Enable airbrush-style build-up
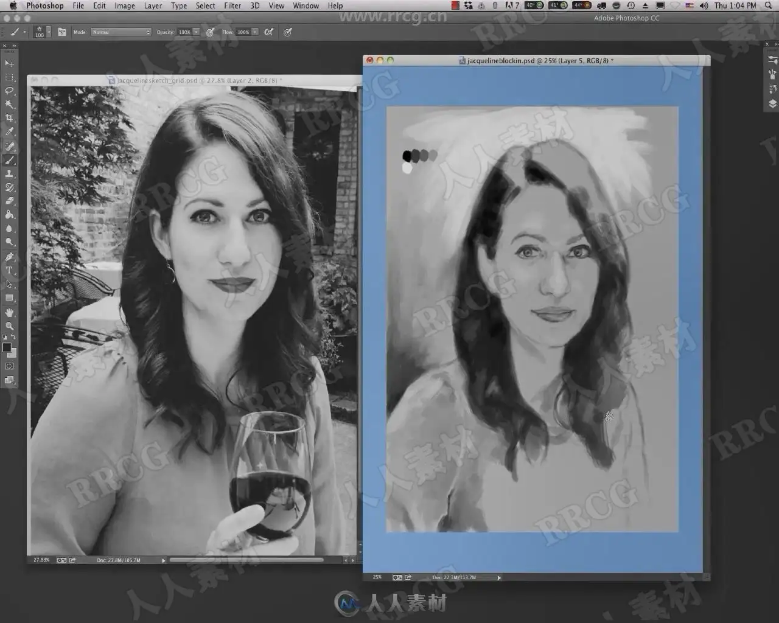Screen dimensions: 779x623 pos(268,32)
